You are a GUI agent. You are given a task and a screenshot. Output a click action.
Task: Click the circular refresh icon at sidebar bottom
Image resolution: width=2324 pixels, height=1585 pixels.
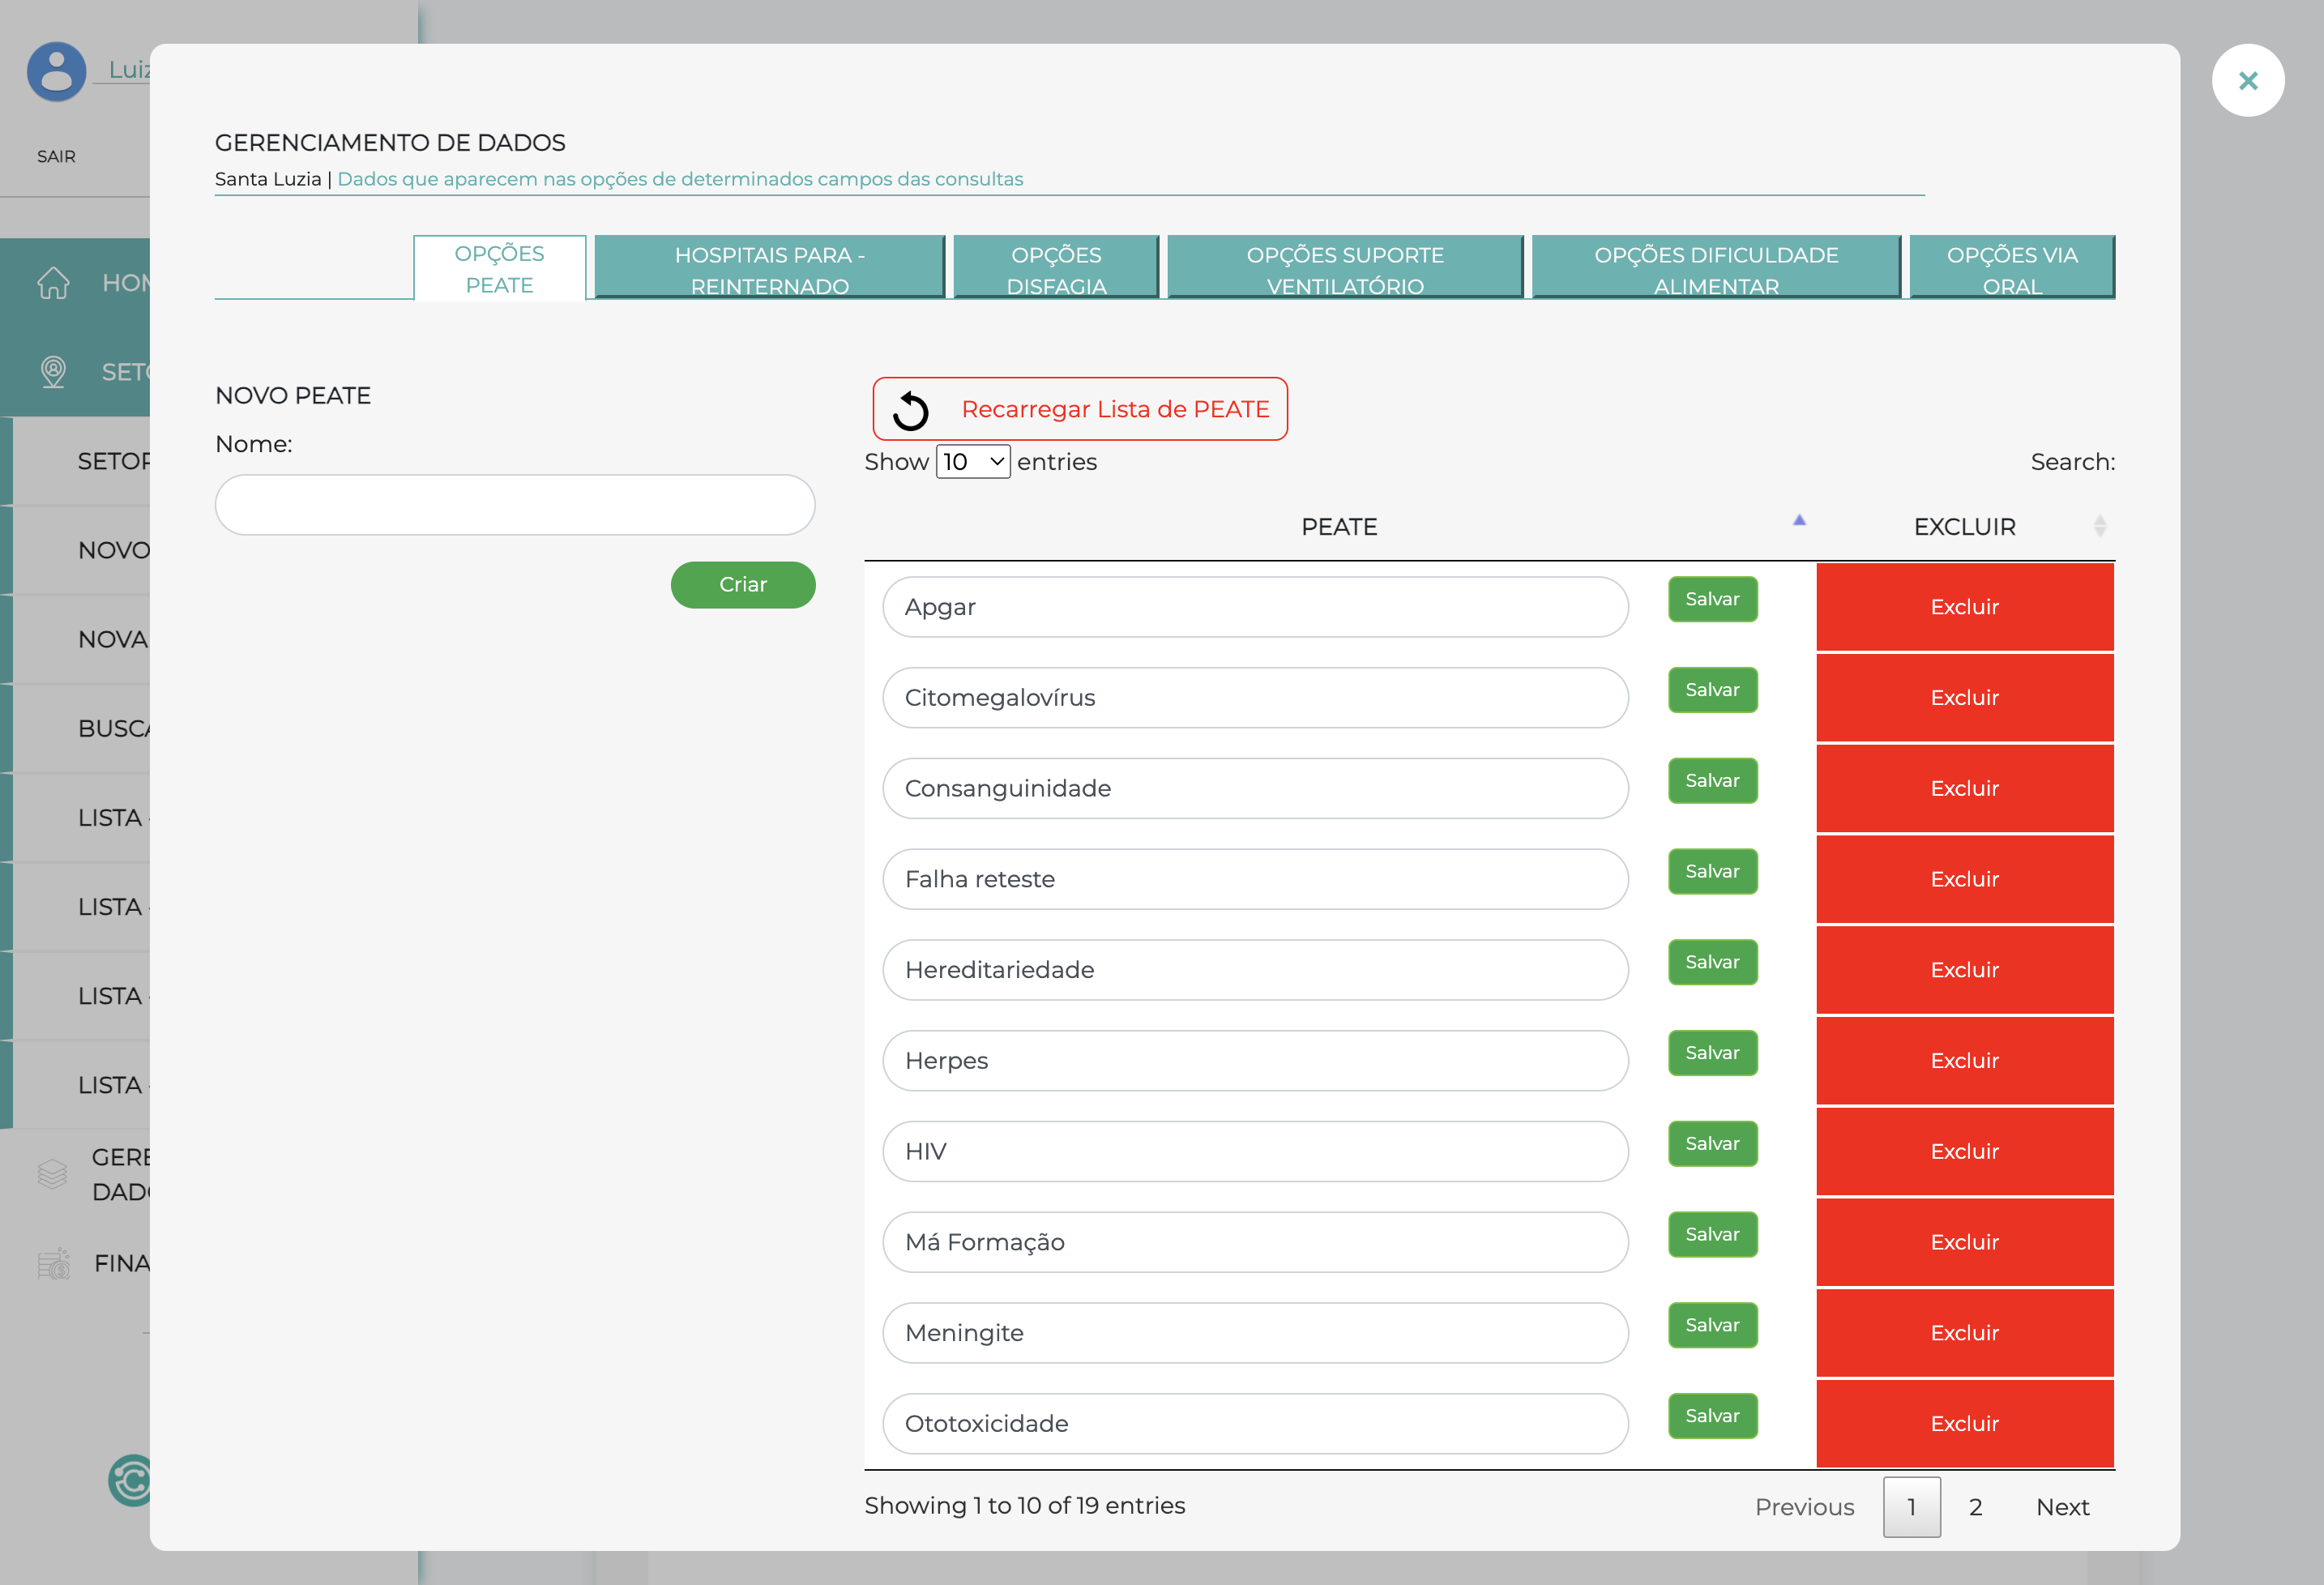[131, 1482]
